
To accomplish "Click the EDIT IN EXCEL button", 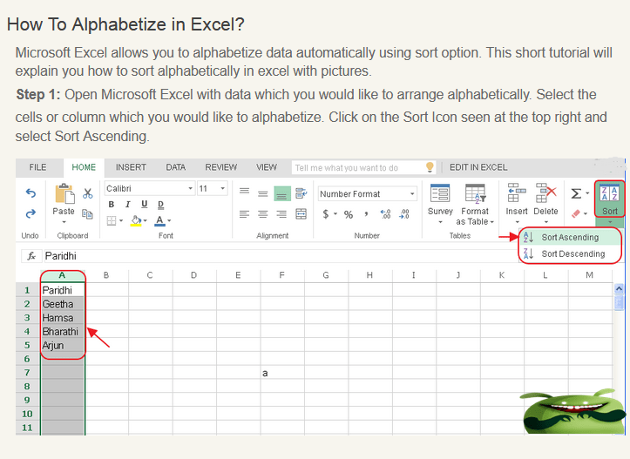I will click(x=478, y=167).
